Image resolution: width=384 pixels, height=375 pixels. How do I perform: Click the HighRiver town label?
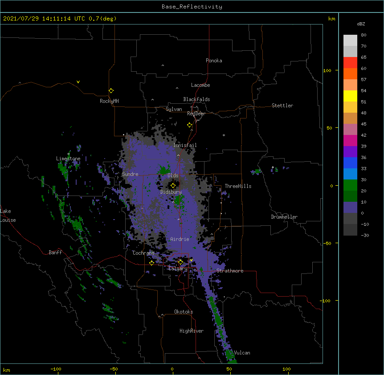click(x=192, y=331)
